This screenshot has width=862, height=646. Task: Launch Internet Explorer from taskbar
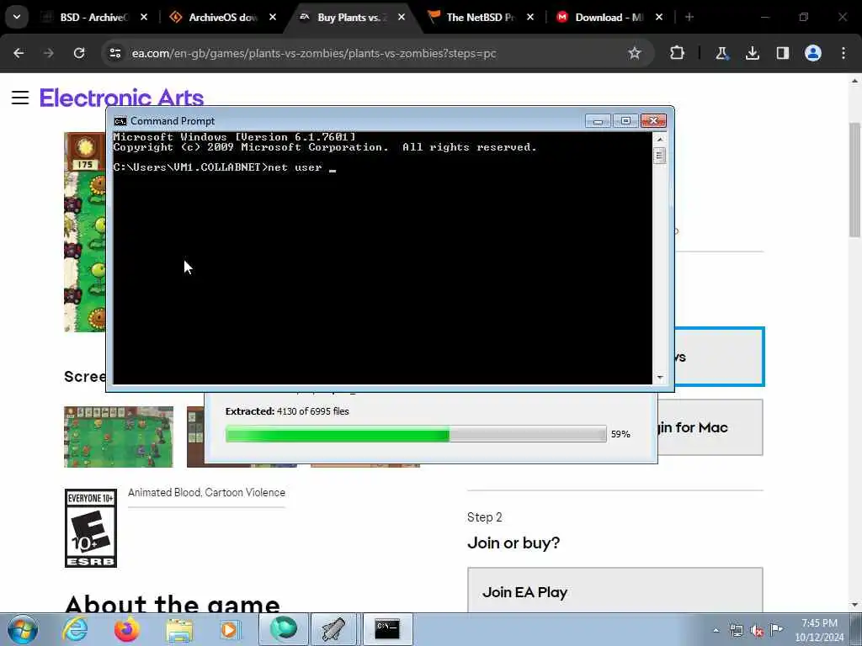click(75, 629)
